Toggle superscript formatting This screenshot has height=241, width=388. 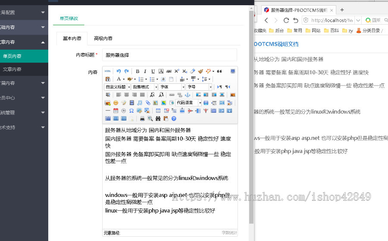point(177,71)
